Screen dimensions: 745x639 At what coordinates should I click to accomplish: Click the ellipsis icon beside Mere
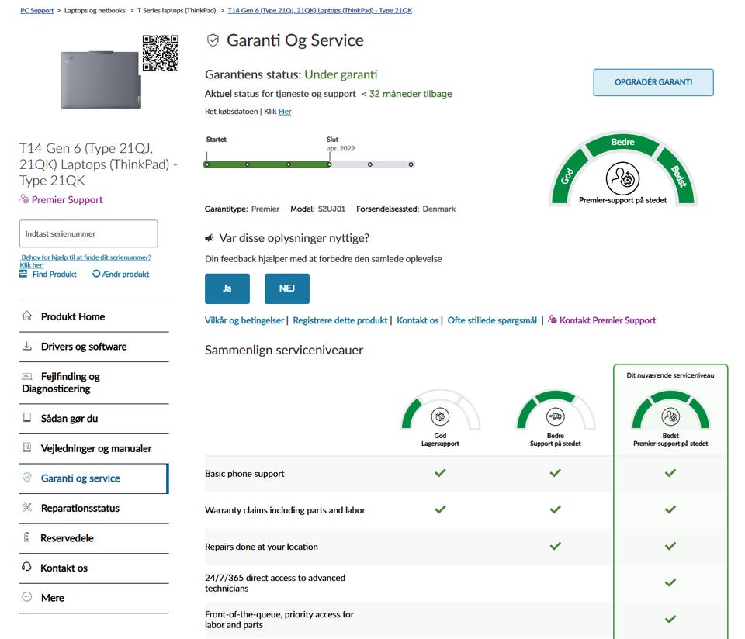(x=27, y=597)
